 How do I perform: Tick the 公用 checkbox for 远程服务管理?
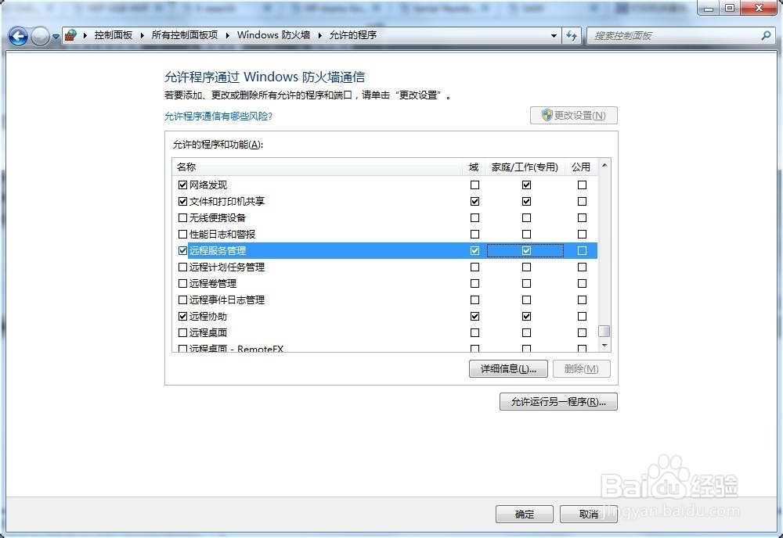pyautogui.click(x=583, y=251)
